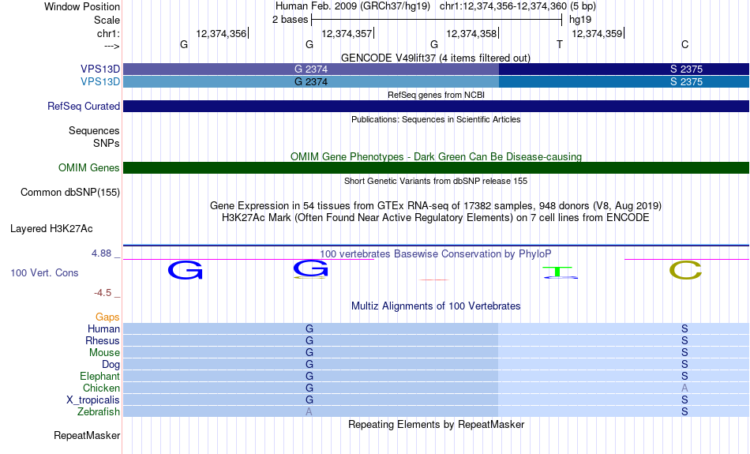750x454 pixels.
Task: Select the Zebrafish species row label
Action: [x=99, y=411]
